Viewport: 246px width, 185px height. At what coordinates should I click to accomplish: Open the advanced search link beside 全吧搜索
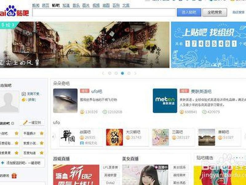238,12
